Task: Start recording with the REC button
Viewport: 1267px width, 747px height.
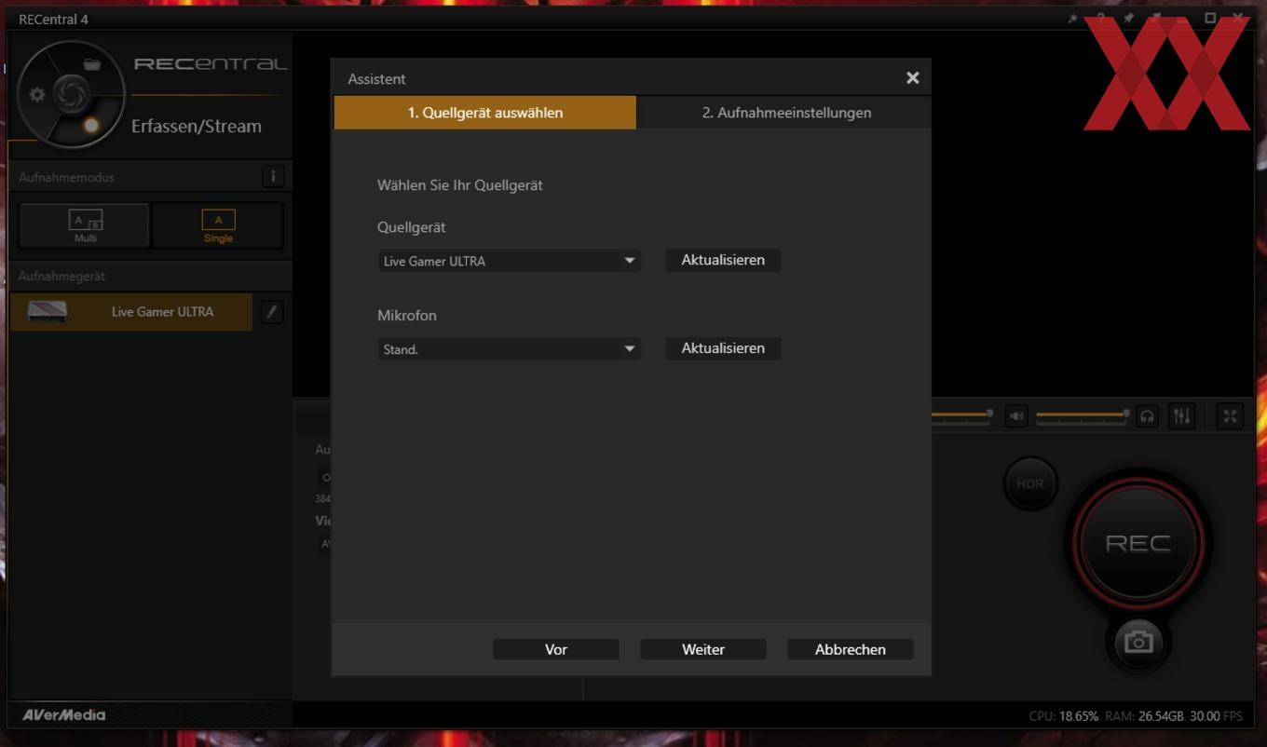Action: click(1138, 543)
